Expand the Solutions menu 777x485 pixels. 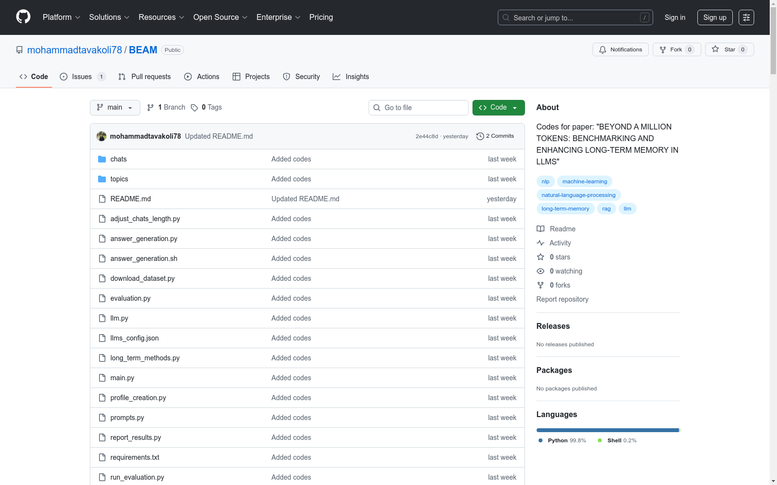pyautogui.click(x=109, y=17)
